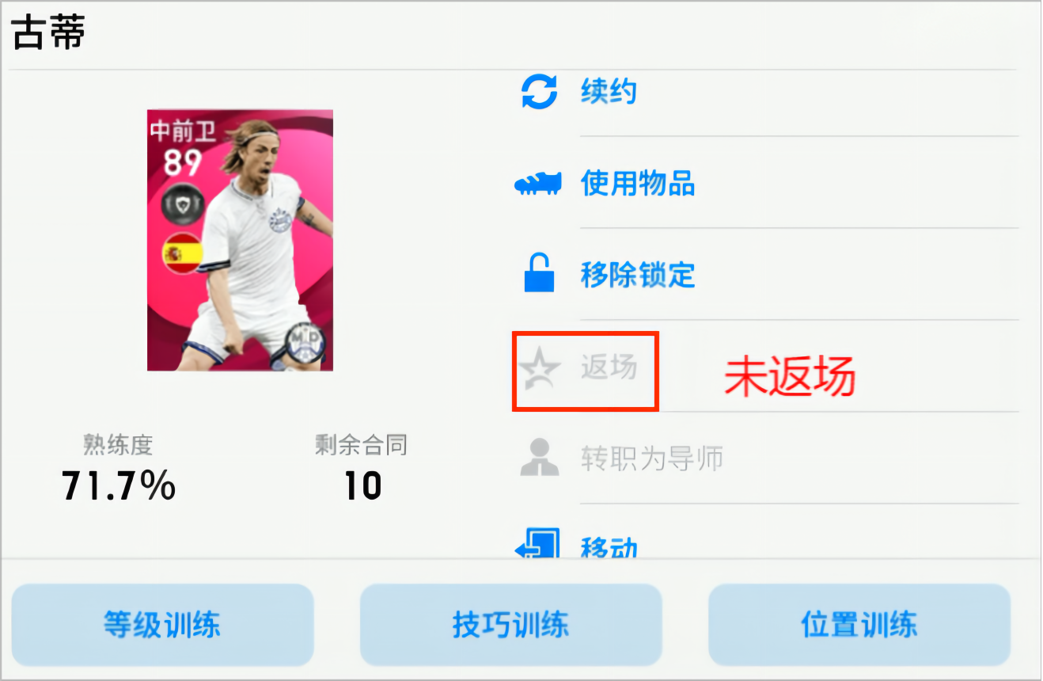Select the 移动 text entry
Image resolution: width=1043 pixels, height=681 pixels.
tap(609, 546)
